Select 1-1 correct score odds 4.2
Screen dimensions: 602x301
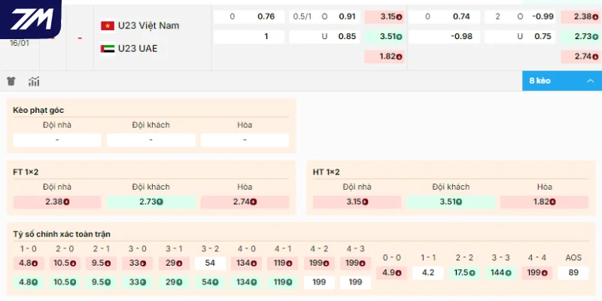click(x=429, y=272)
